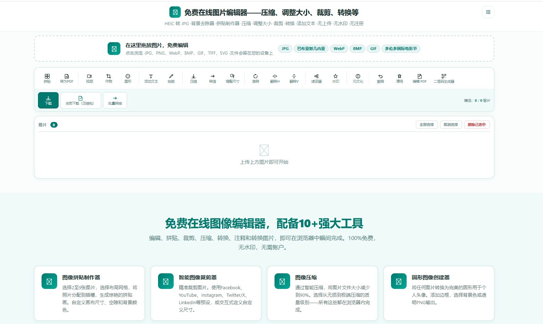Apply 翻转H horizontal flip

pos(275,78)
